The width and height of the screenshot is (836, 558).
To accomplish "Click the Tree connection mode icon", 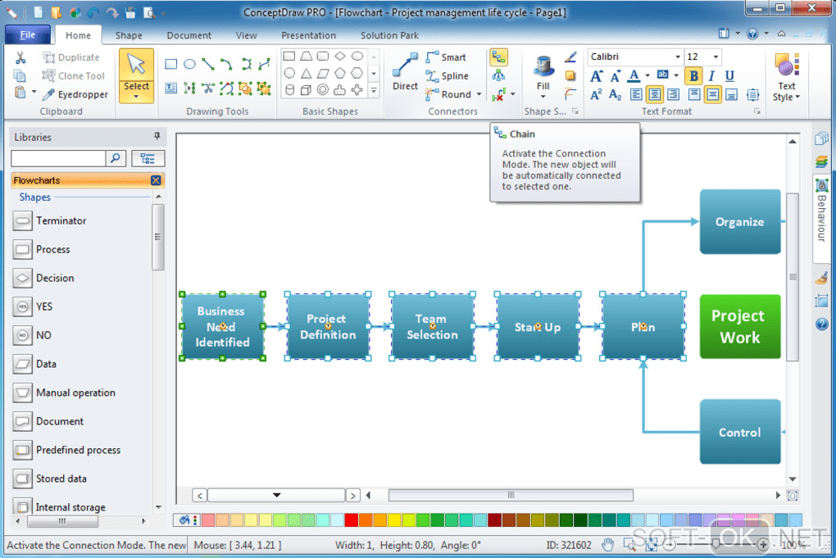I will coord(498,75).
